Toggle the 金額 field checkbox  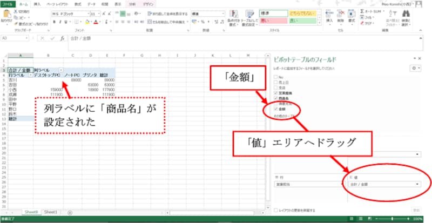(x=275, y=109)
